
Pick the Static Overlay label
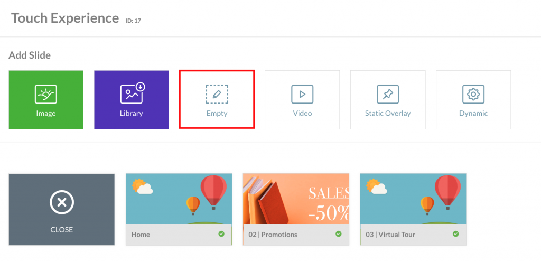[388, 113]
